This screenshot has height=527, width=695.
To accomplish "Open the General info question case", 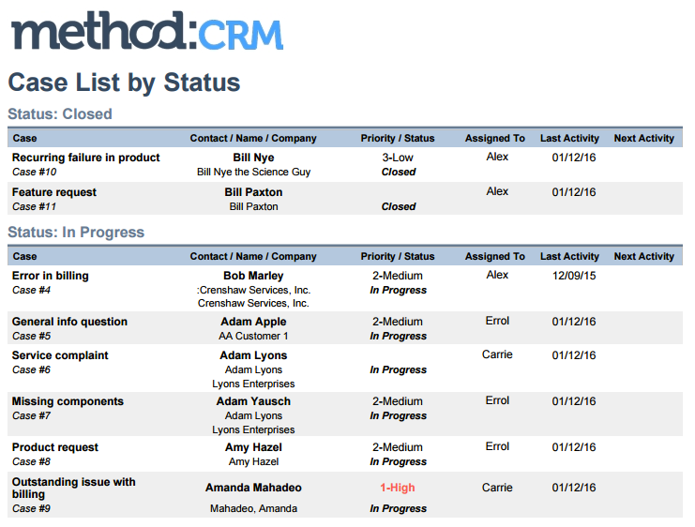I will coord(69,322).
